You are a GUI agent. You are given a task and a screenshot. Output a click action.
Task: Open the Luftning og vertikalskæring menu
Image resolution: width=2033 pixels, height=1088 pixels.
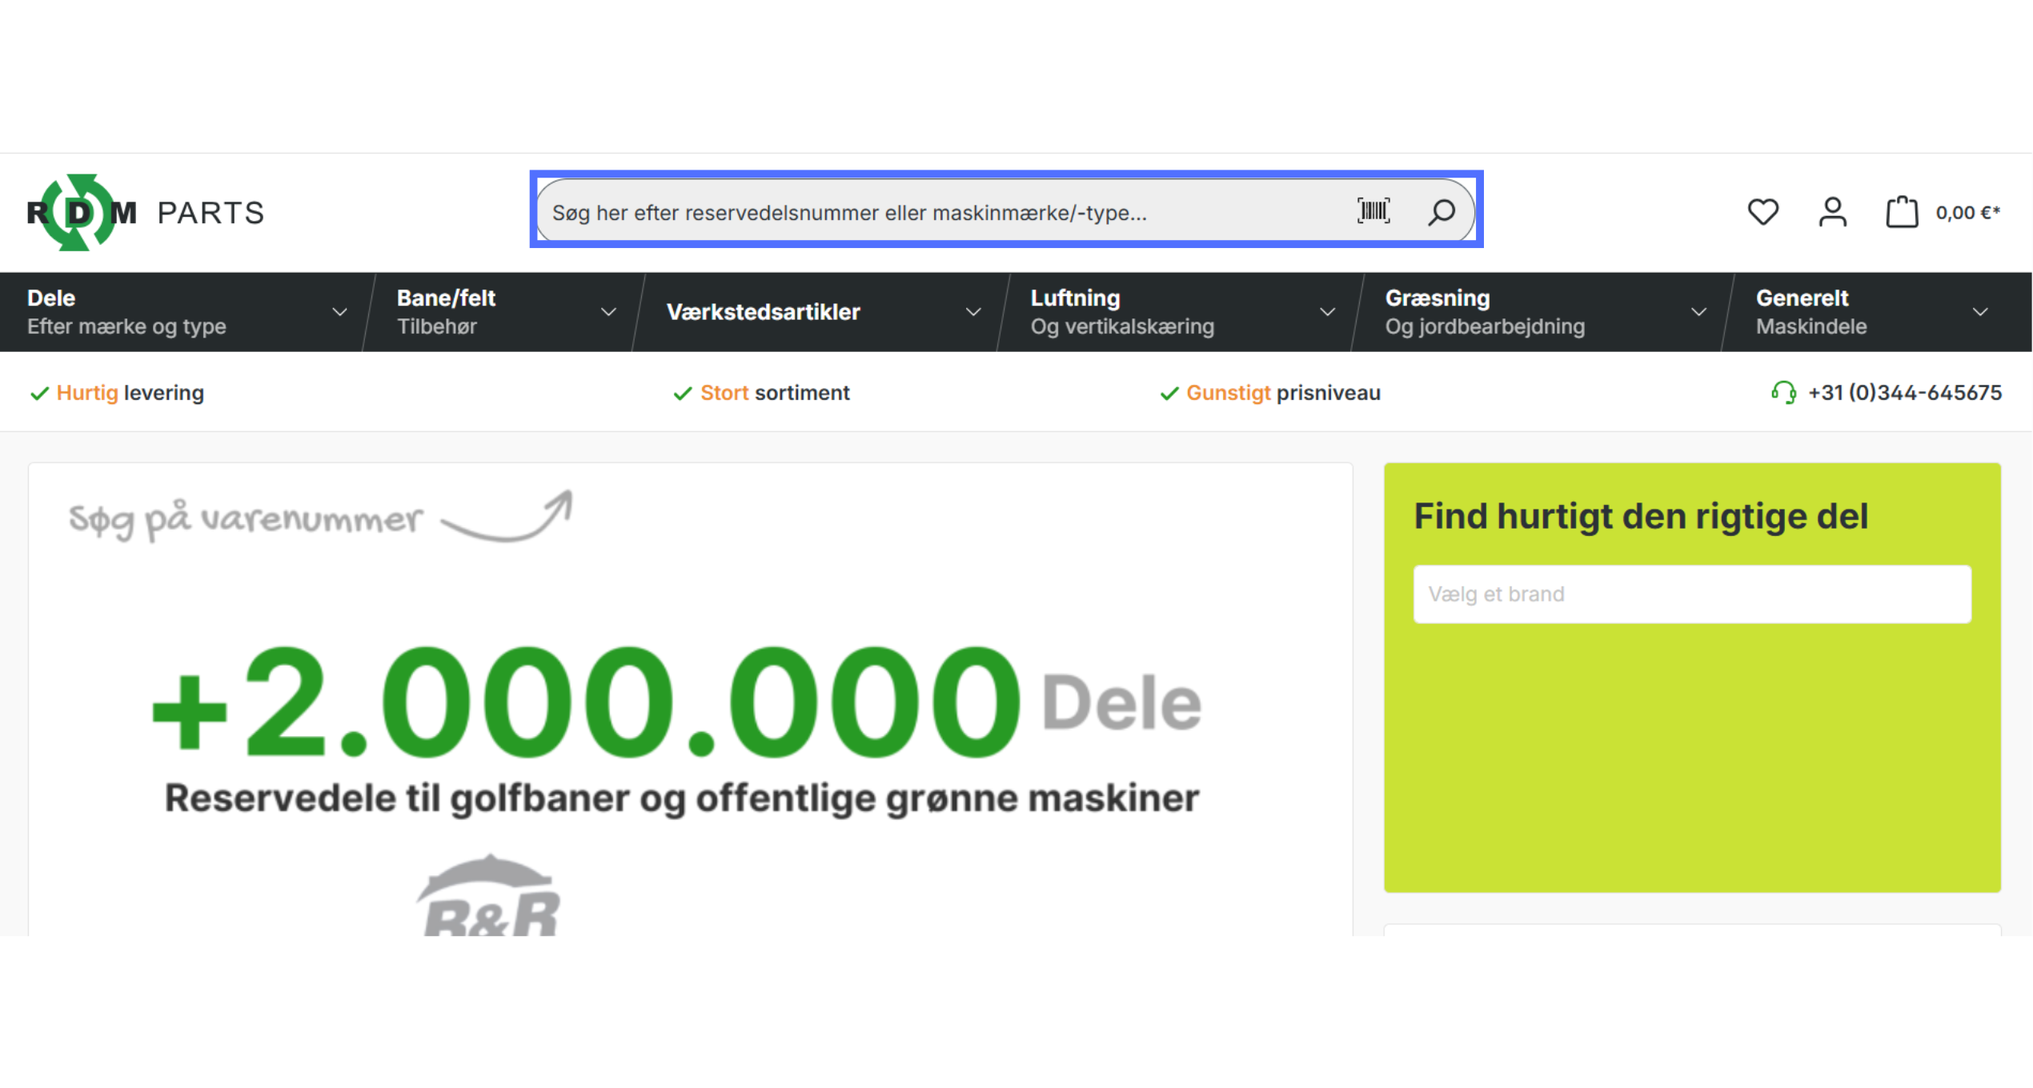[1121, 312]
